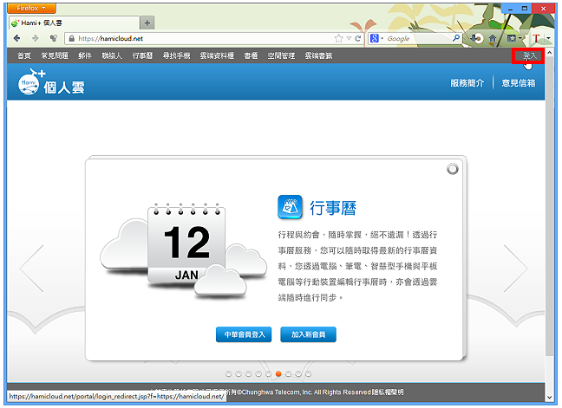Open the bookmarks menu star icon
This screenshot has height=408, width=562.
(512, 38)
